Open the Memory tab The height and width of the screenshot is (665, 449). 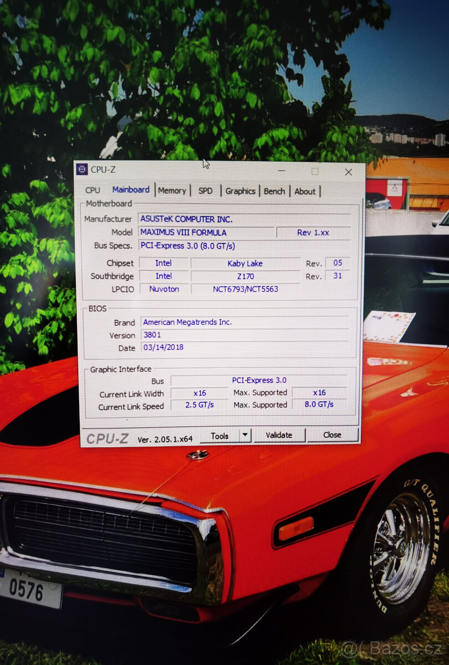pos(172,191)
